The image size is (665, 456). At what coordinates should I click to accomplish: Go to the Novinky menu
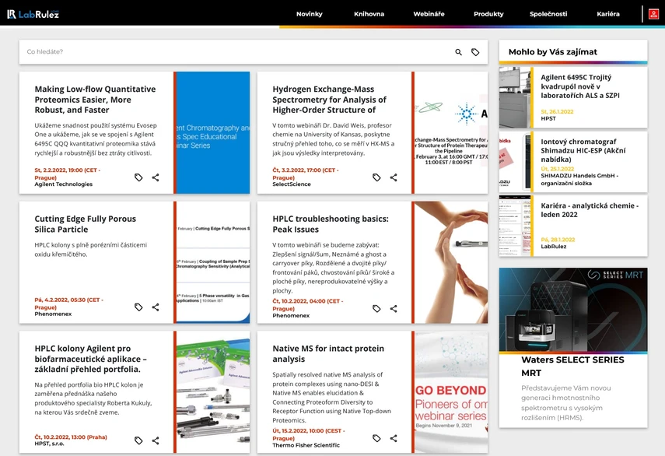[x=310, y=14]
